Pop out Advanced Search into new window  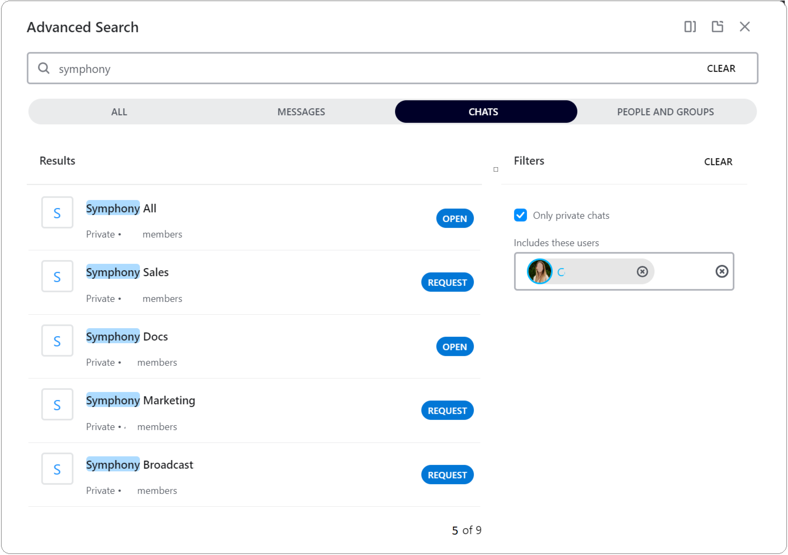(717, 27)
